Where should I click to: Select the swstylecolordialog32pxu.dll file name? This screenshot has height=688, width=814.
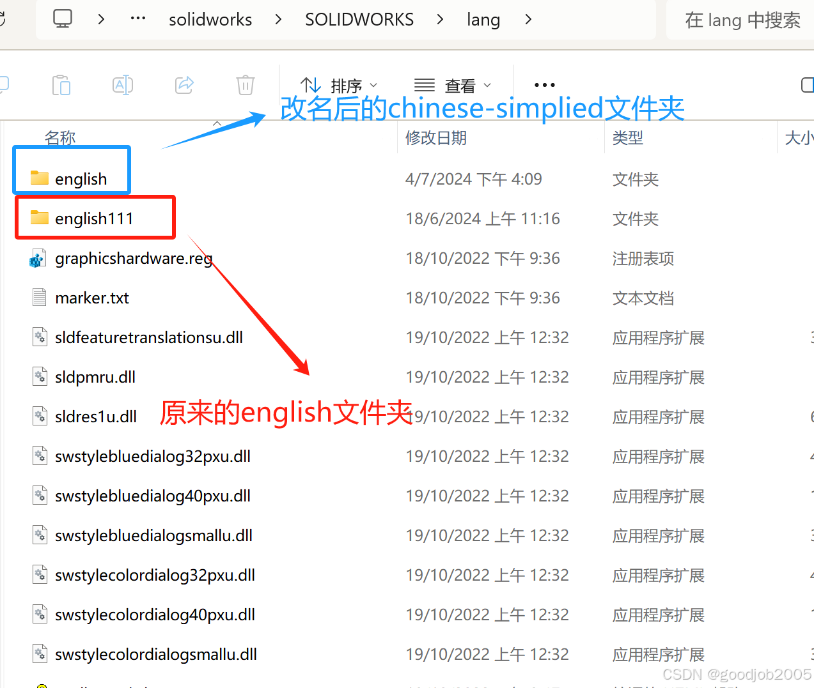tap(155, 576)
